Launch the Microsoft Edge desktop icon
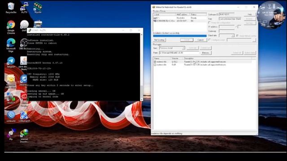287x161 pixels. [11, 45]
